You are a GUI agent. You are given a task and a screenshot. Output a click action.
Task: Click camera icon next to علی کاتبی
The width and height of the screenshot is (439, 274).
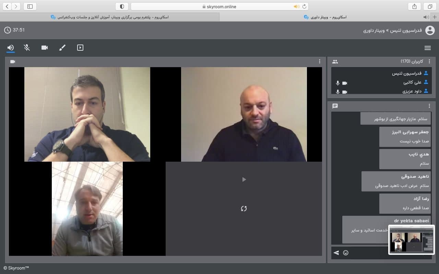345,83
